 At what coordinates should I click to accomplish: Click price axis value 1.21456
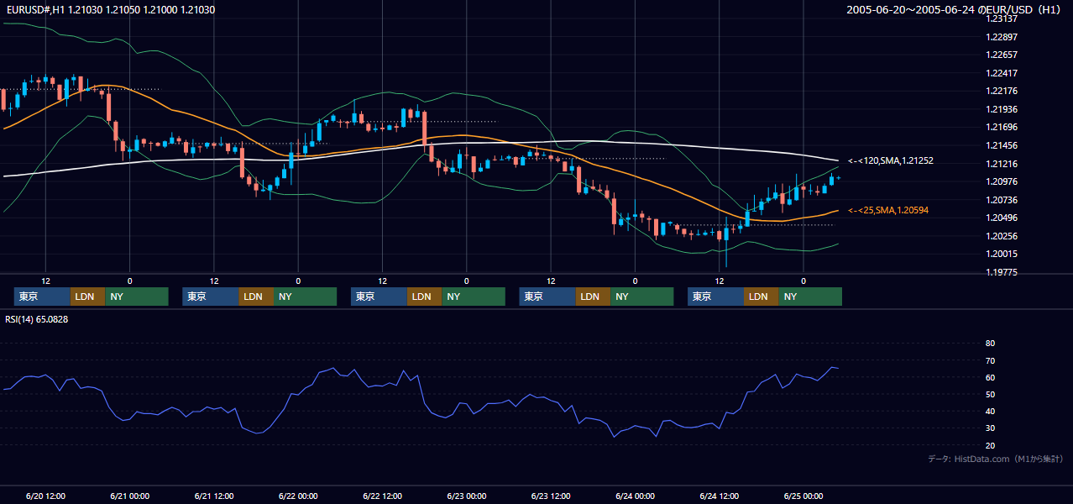pyautogui.click(x=1002, y=145)
